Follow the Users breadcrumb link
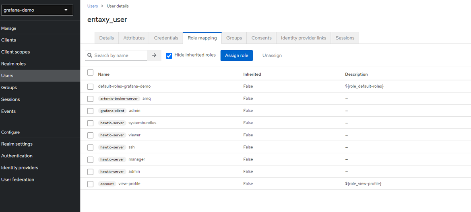This screenshot has height=212, width=471. 93,6
